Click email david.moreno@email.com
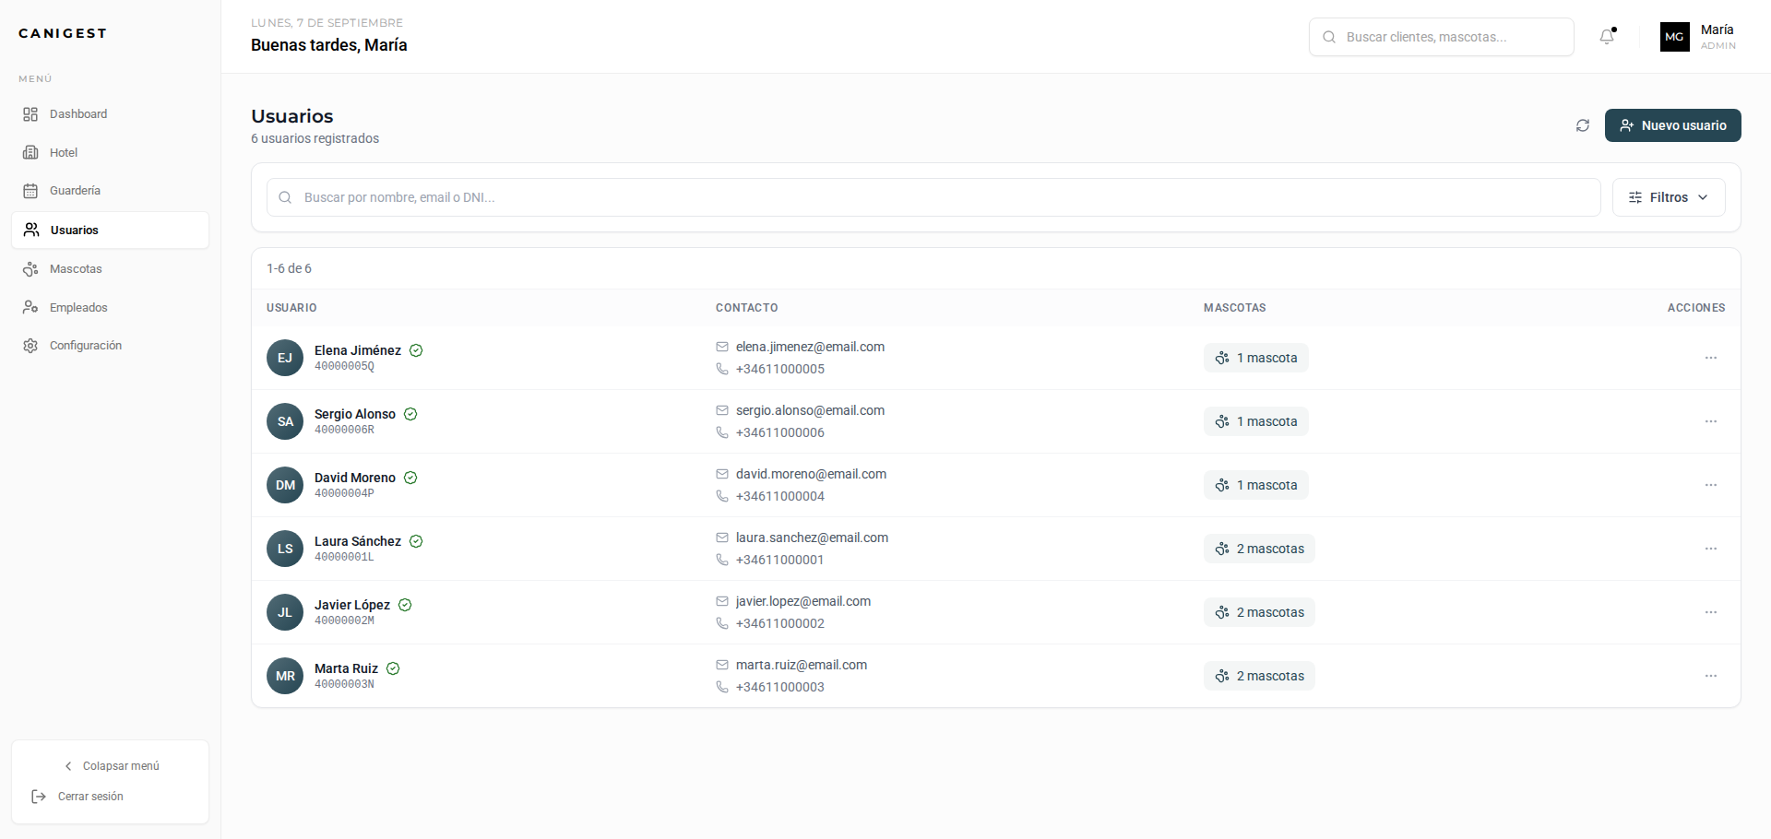This screenshot has height=839, width=1771. tap(811, 474)
